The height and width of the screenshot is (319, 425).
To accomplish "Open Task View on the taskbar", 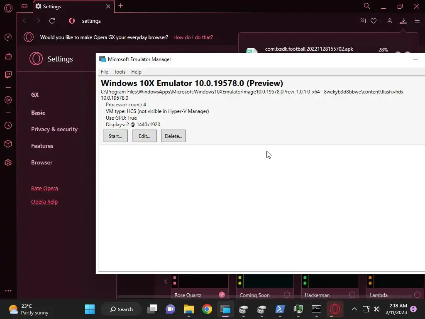I will [x=152, y=309].
